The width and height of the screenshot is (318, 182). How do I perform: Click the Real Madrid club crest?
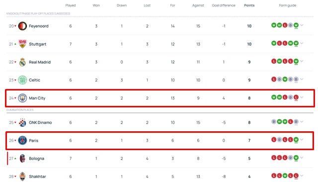[x=22, y=62]
